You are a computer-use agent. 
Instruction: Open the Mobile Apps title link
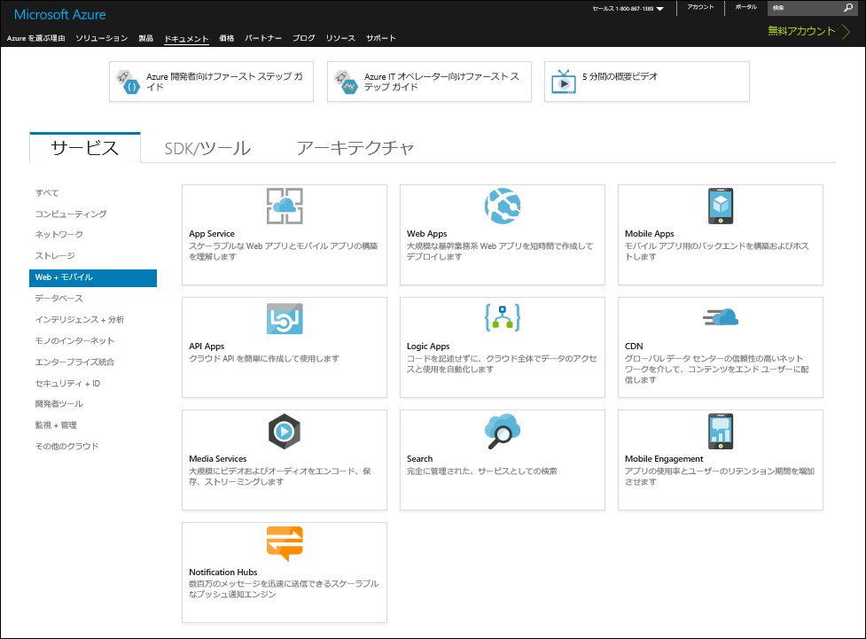(650, 234)
